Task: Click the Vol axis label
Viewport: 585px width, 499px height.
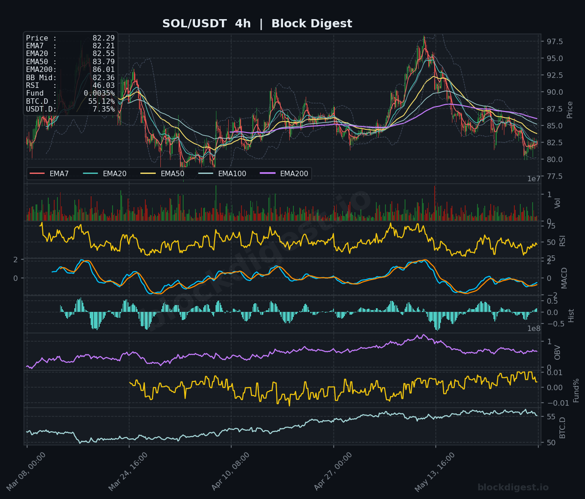Action: (558, 203)
